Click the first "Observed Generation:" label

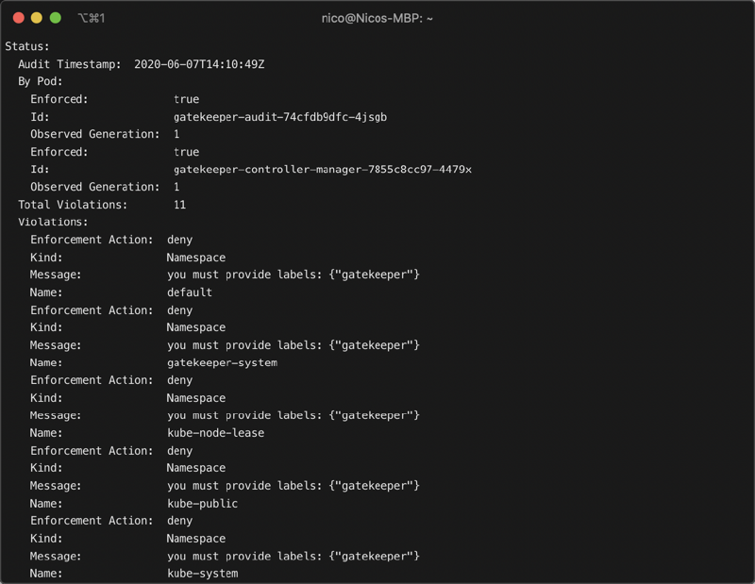[x=95, y=135]
